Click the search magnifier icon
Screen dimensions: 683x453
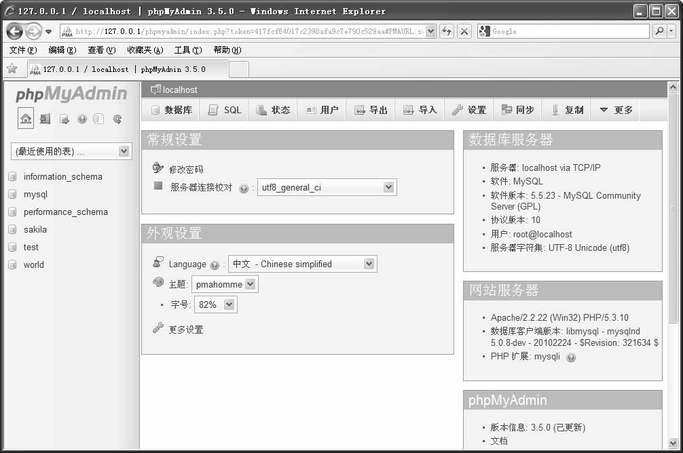pos(659,31)
